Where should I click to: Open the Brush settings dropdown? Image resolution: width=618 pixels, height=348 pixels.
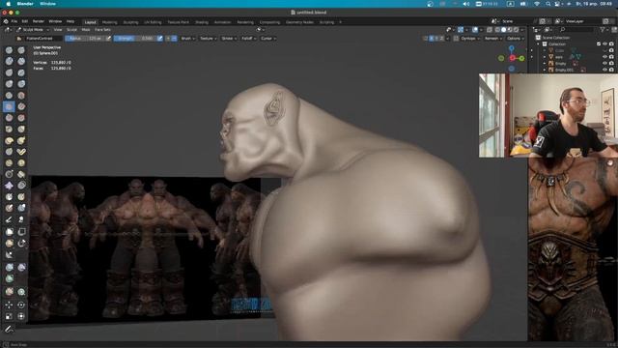tap(188, 39)
